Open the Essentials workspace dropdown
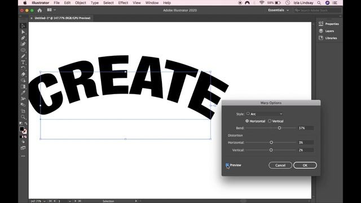The height and width of the screenshot is (203, 361). tap(278, 10)
